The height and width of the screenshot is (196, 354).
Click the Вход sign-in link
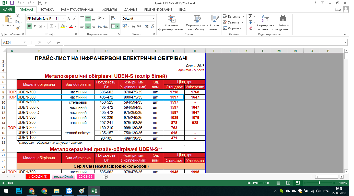pos(338,9)
